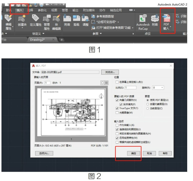
Task: Click the Attach (附着) icon in Reference panel
Action: pos(67,18)
